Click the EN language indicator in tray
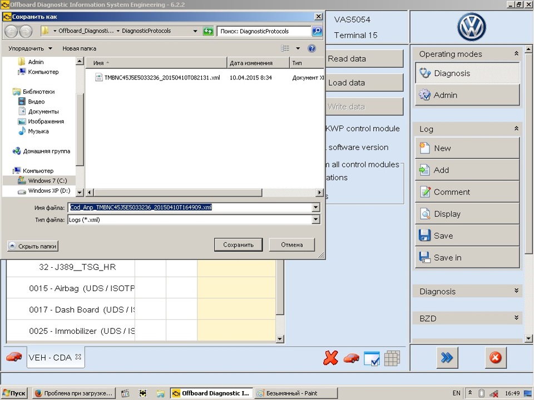 click(456, 393)
